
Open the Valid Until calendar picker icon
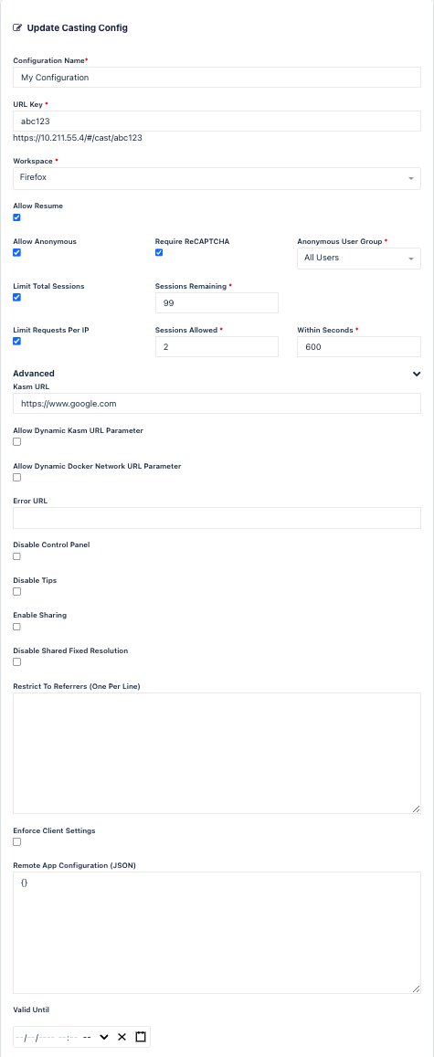(x=140, y=1037)
